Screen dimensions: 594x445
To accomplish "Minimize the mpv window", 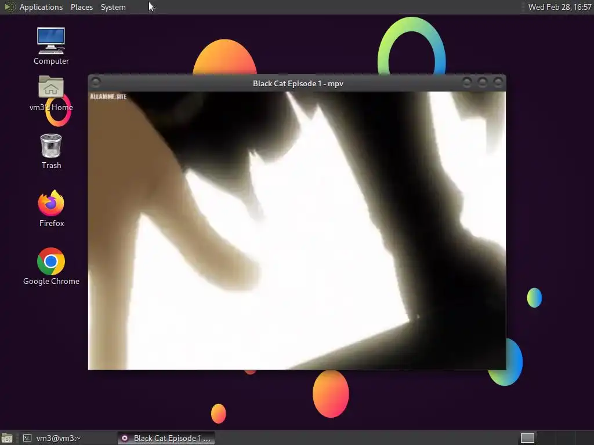I will click(467, 82).
